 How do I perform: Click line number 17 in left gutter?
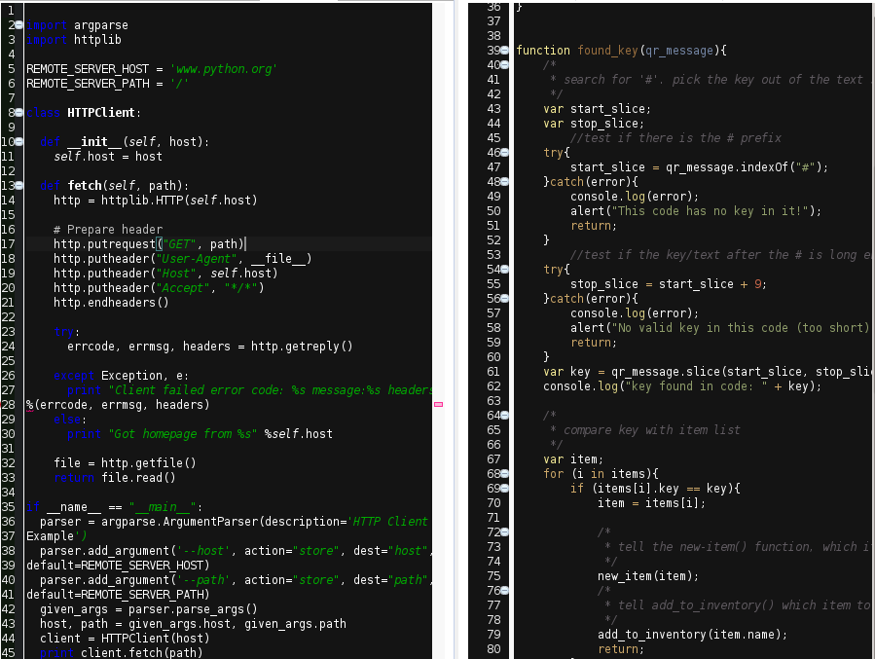click(x=8, y=244)
